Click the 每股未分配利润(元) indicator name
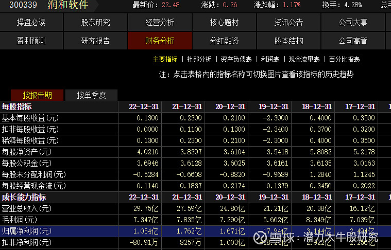The width and height of the screenshot is (391, 250). (x=33, y=174)
